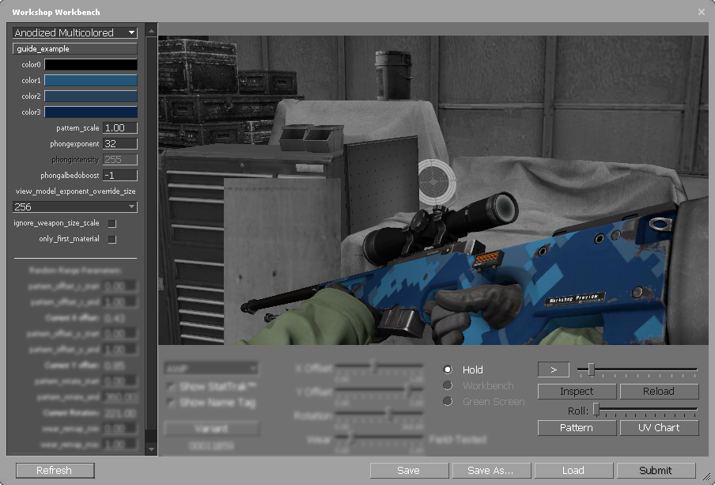Click the phongalbedoboost value field

(120, 175)
